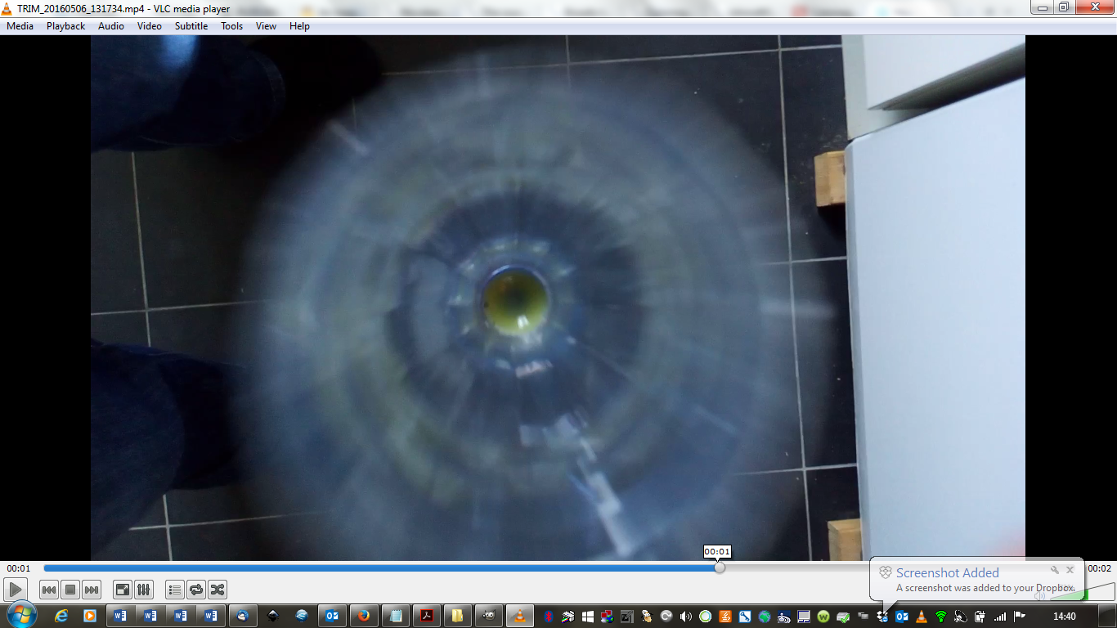Screen dimensions: 1117x628
Task: Toggle fullscreen video mode
Action: [x=122, y=590]
